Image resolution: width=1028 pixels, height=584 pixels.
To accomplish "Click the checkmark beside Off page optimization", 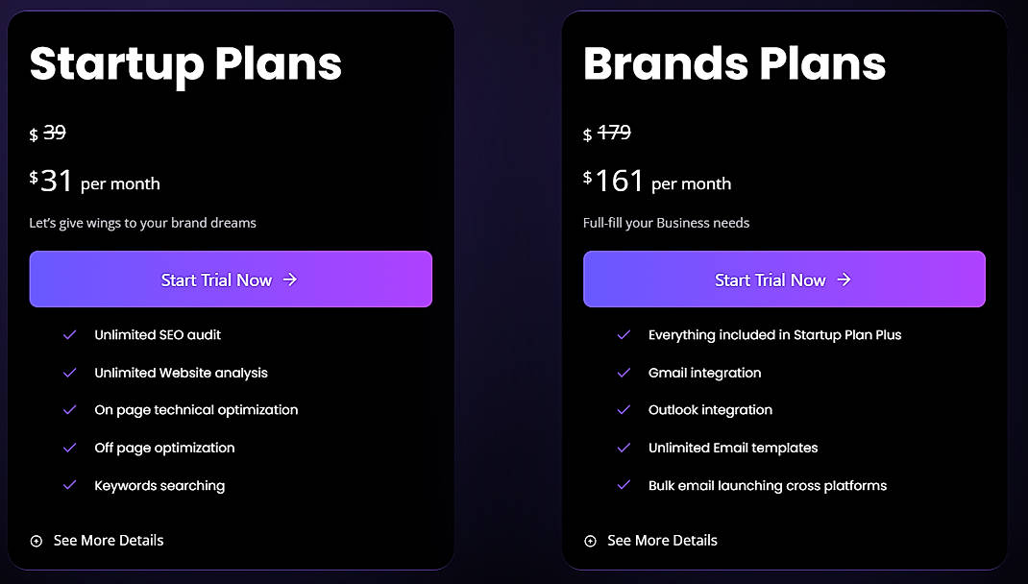I will click(x=69, y=449).
